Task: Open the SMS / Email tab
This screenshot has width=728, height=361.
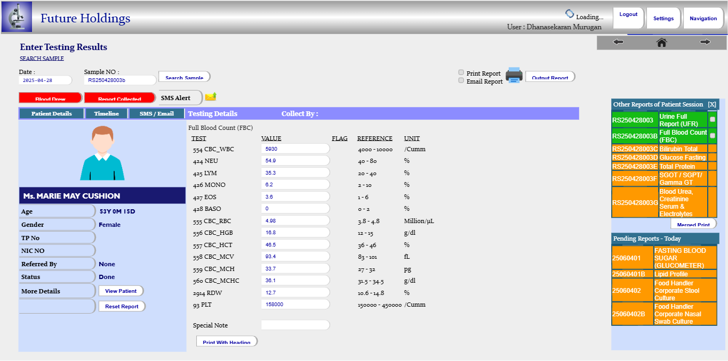Action: click(x=157, y=113)
